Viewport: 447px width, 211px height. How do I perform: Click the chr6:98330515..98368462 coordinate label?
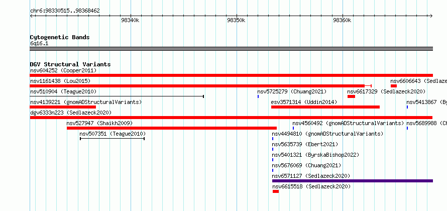point(65,11)
